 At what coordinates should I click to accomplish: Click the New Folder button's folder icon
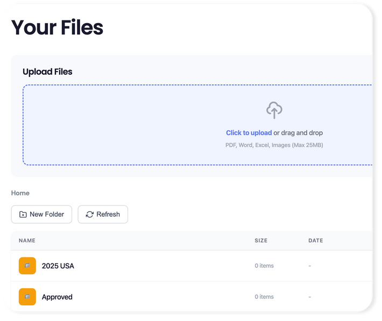pos(23,215)
